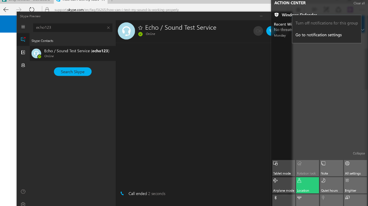Go back in the browser
The height and width of the screenshot is (206, 368).
6,10
